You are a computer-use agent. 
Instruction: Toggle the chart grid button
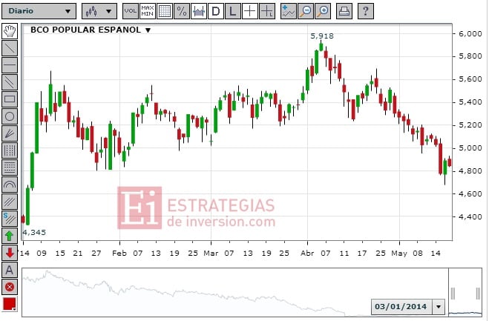coord(164,11)
